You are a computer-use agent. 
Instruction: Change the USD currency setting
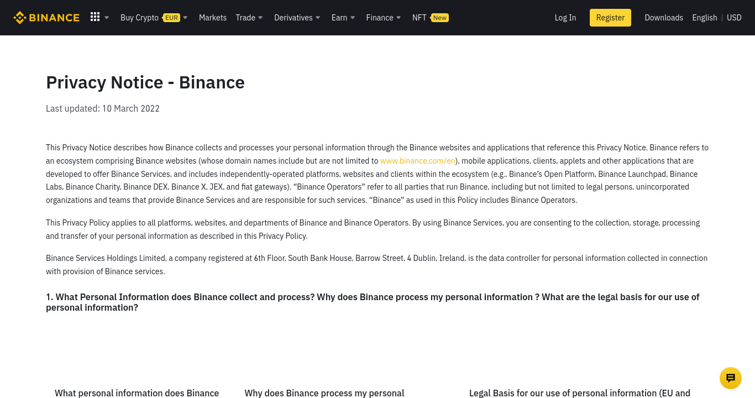tap(734, 18)
